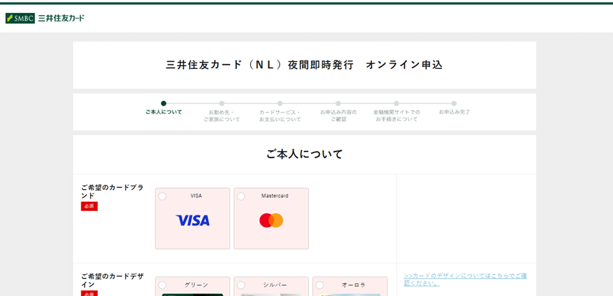The image size is (613, 296).
Task: Choose the グリーン card design radio
Action: pos(162,285)
